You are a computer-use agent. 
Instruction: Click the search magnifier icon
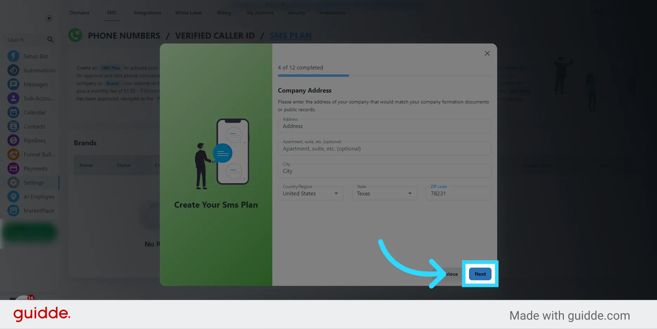click(50, 40)
